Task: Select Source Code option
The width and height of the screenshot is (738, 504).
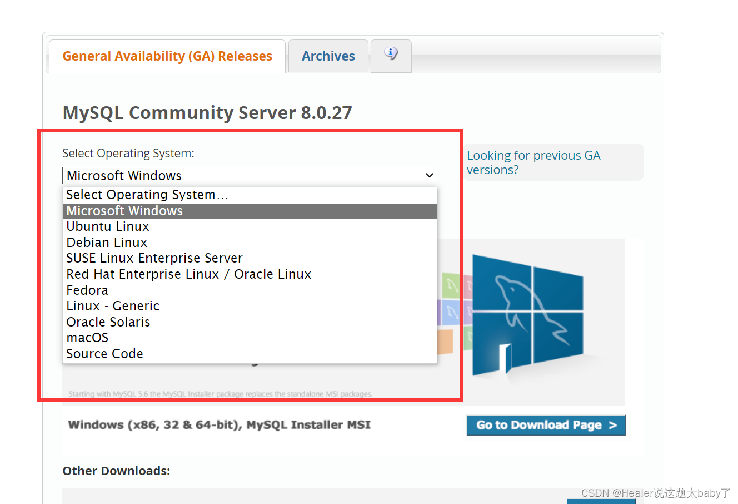Action: [250, 354]
